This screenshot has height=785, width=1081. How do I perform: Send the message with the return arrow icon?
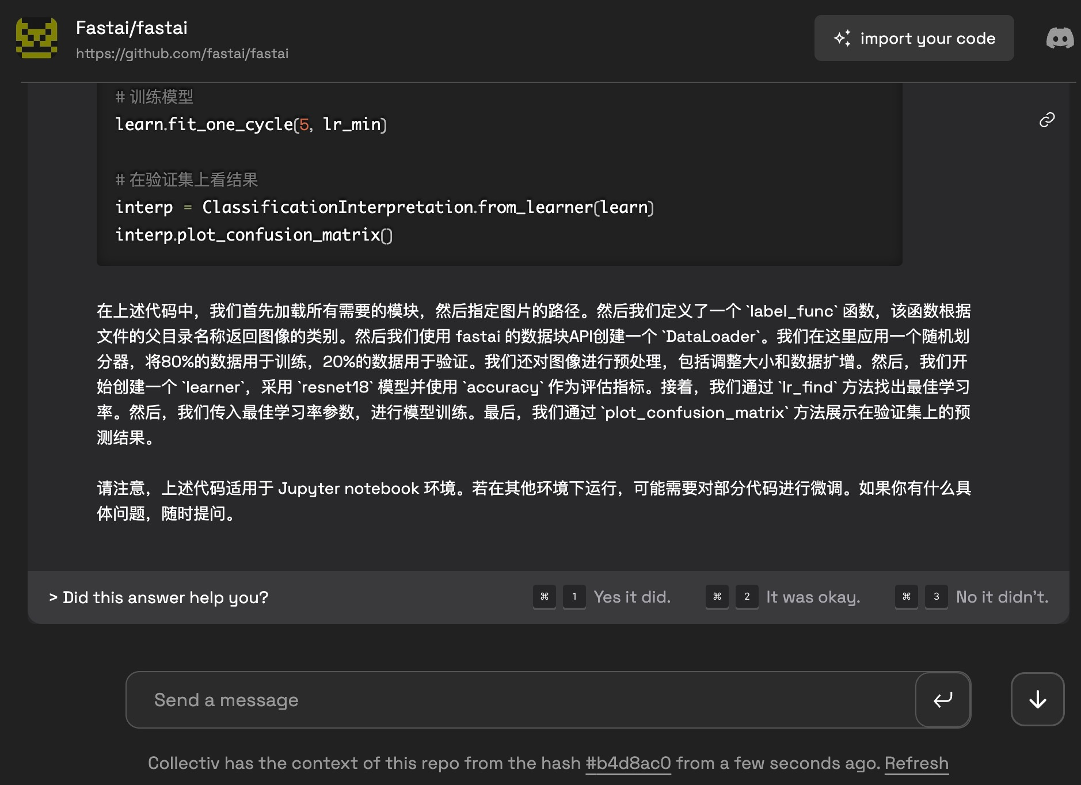pos(942,700)
